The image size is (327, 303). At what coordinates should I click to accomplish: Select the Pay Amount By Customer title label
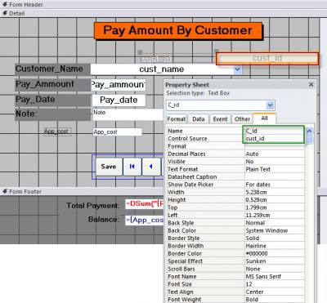pyautogui.click(x=178, y=30)
